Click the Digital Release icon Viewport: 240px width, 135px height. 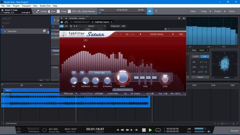click(79, 11)
